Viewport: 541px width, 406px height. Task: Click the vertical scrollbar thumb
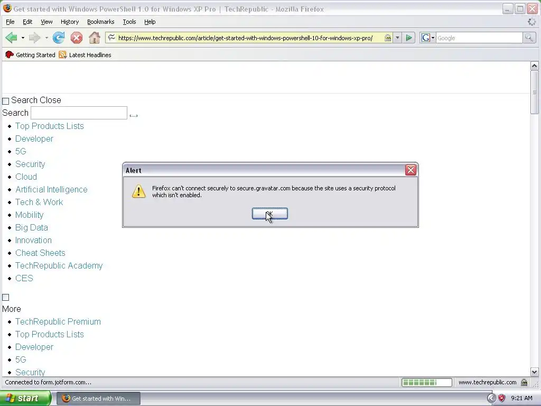point(534,92)
